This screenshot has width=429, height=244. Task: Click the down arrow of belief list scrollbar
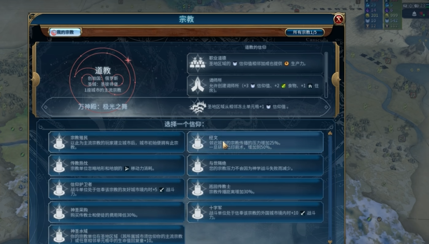[330, 242]
